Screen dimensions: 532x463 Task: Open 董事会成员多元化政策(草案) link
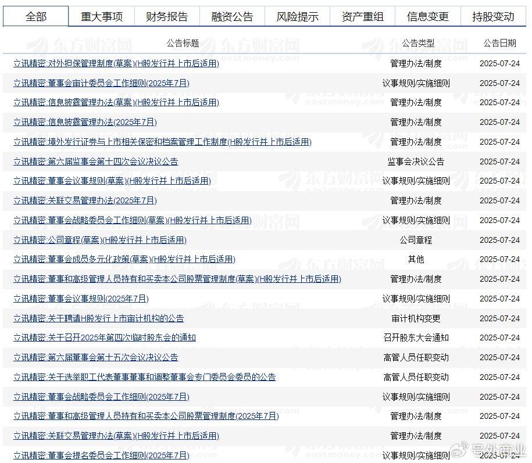(124, 259)
